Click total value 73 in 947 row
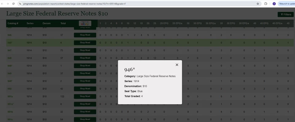Viewport: 295px width, 122px height. [x=62, y=50]
